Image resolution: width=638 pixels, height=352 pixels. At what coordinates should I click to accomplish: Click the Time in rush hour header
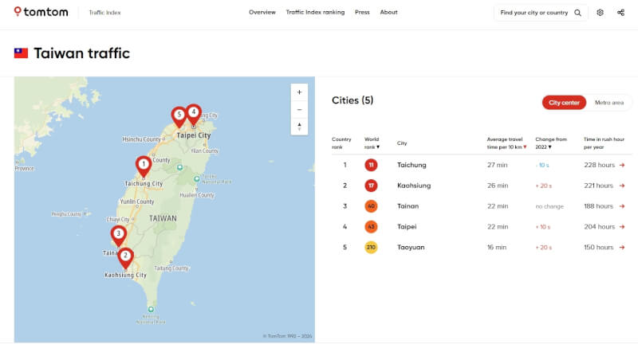coord(604,143)
